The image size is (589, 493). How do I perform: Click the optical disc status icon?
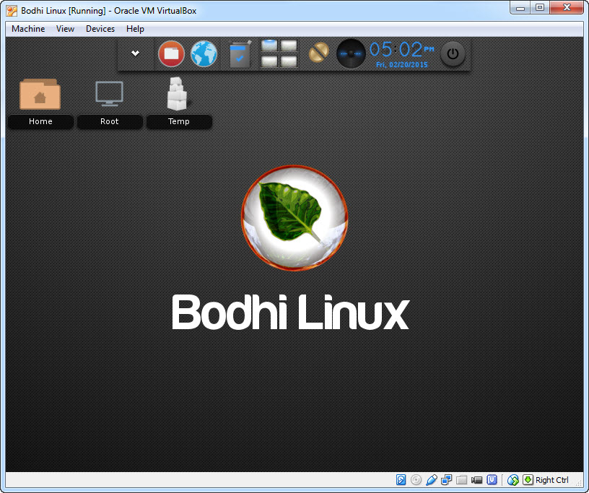(x=416, y=480)
